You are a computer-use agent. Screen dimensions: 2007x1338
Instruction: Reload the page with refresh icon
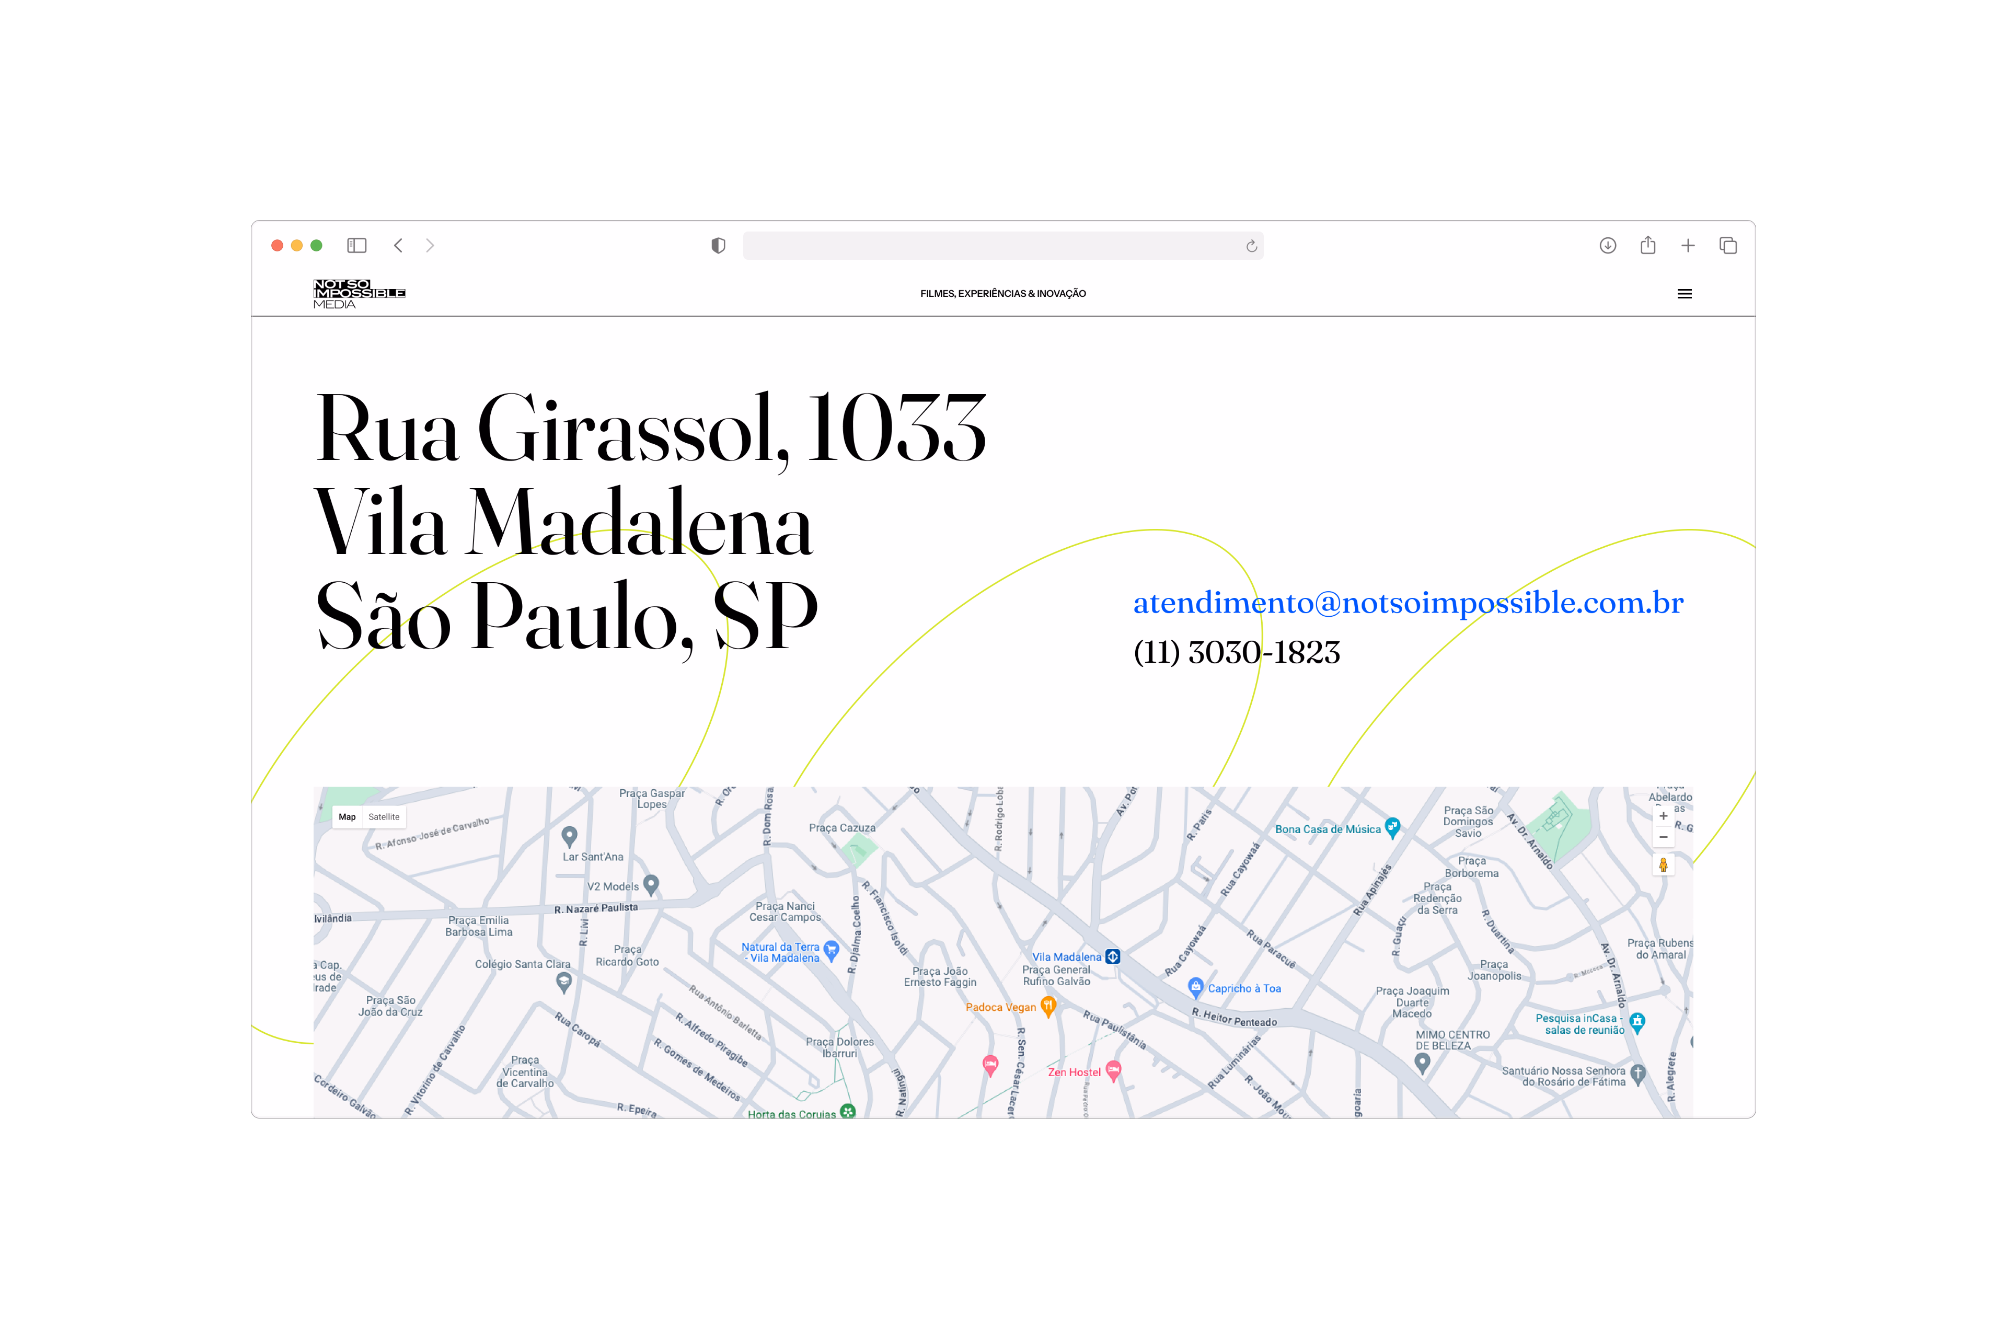(x=1251, y=246)
